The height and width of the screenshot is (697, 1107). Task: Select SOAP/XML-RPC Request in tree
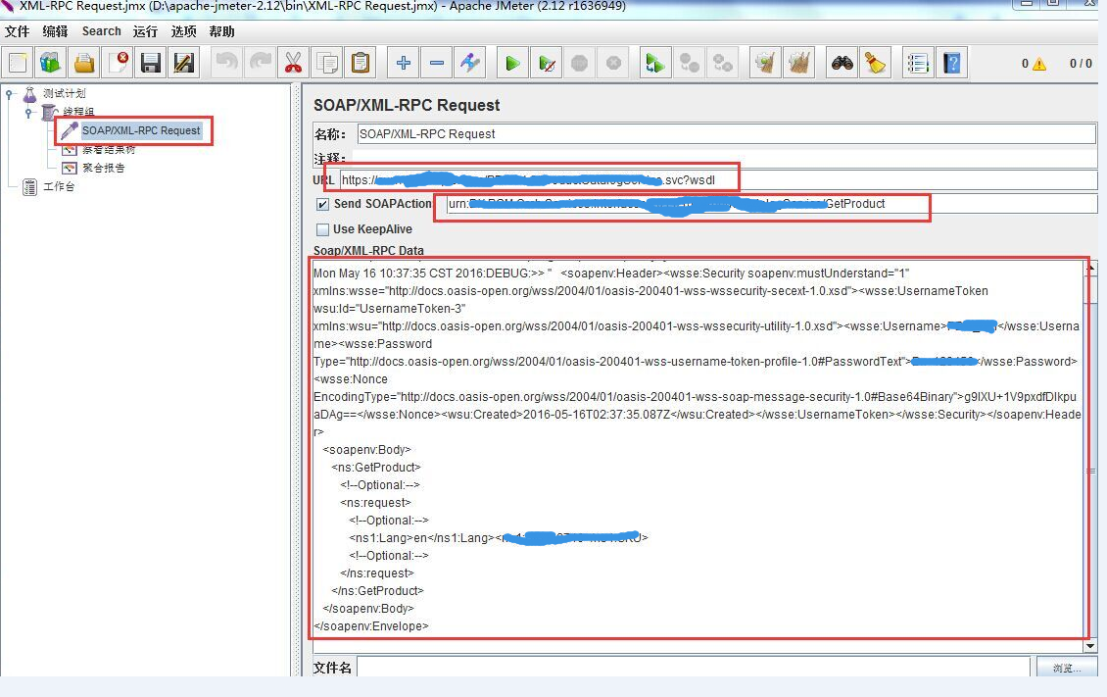click(x=141, y=130)
